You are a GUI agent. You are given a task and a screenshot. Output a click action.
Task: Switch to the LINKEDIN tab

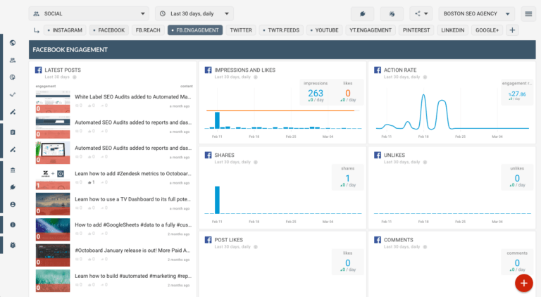pyautogui.click(x=453, y=30)
